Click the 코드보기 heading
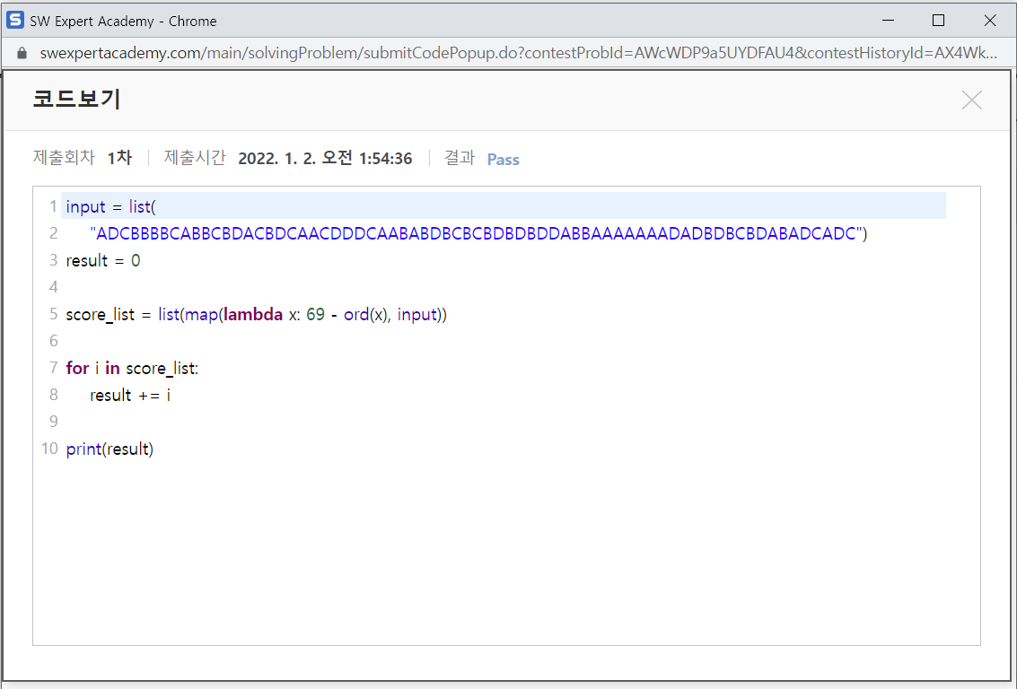 (x=76, y=99)
